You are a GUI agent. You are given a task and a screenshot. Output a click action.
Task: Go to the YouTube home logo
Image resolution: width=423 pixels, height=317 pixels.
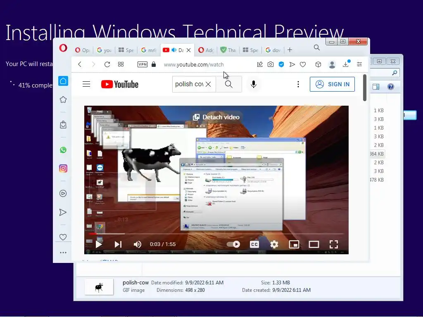[x=120, y=84]
